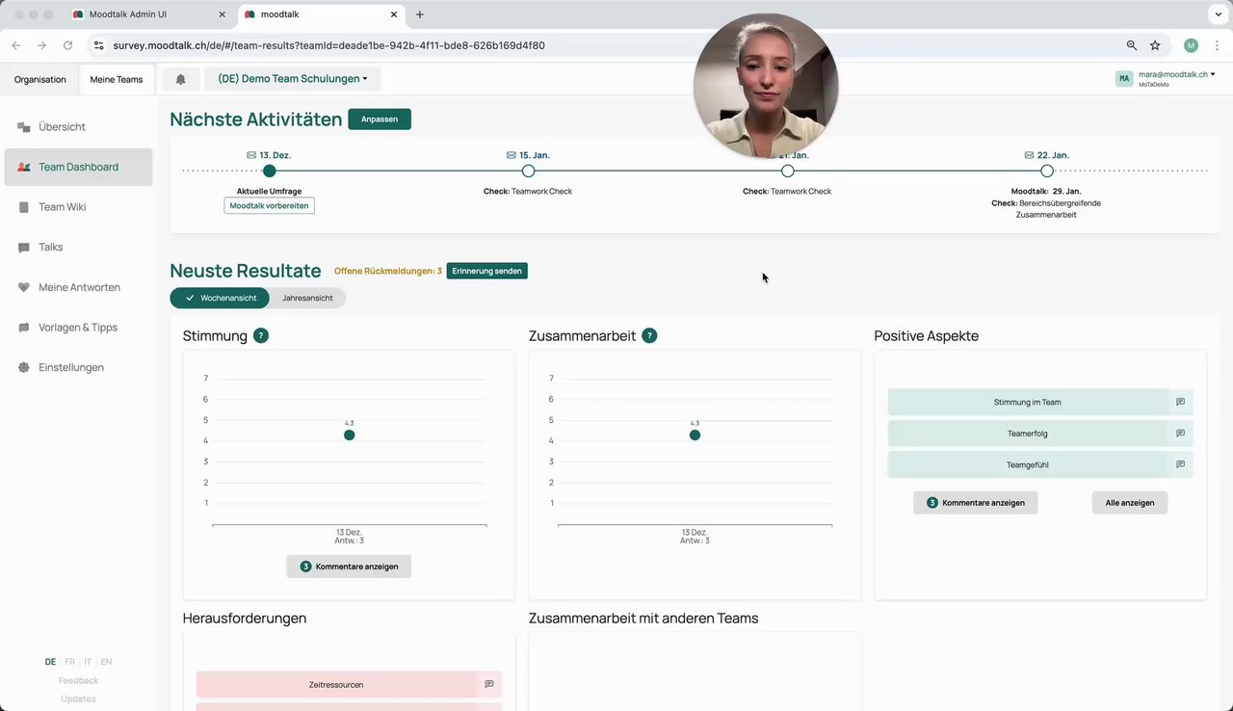Switch language to EN
The width and height of the screenshot is (1233, 711).
click(106, 662)
